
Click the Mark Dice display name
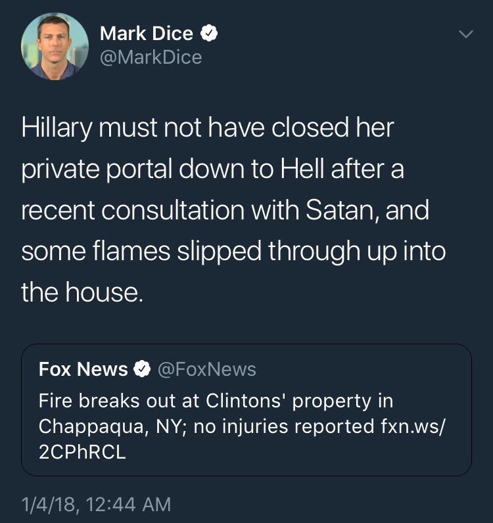pos(147,34)
